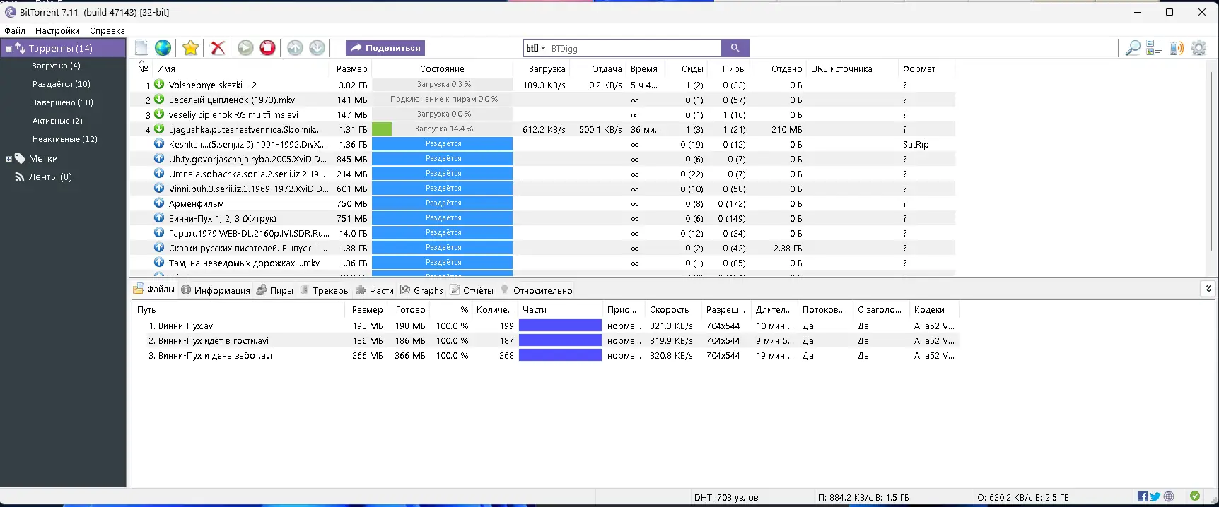Open preferences via the gear icon
The width and height of the screenshot is (1219, 507).
tap(1198, 48)
